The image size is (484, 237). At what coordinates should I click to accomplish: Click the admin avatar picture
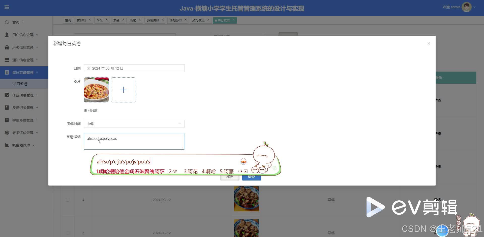click(466, 7)
